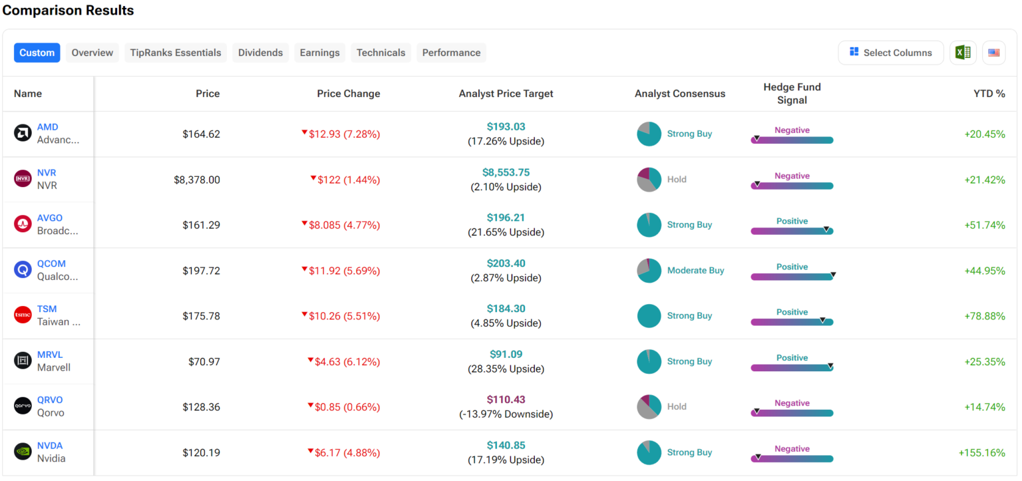Click Qorvo Hold consensus pie chart
Screen dimensions: 1022x481
[649, 406]
